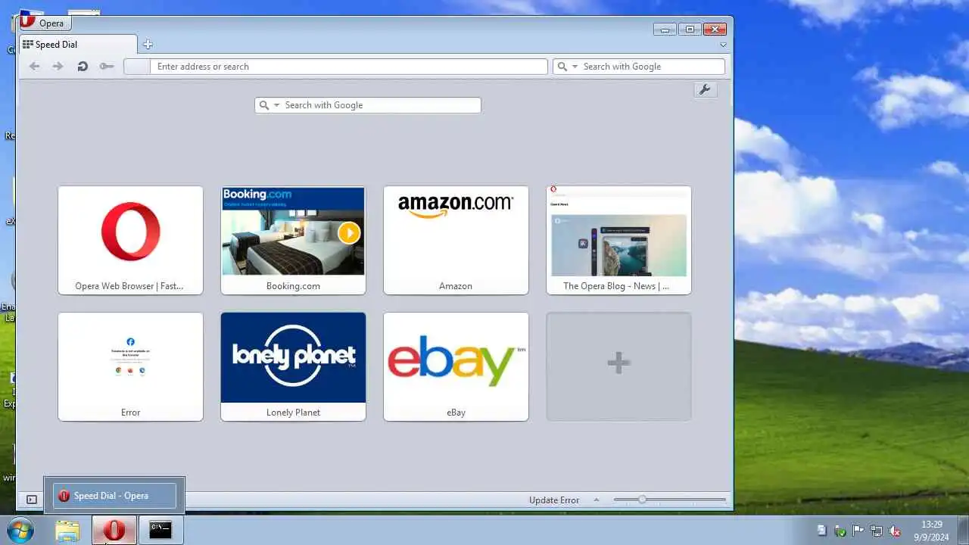Click the Opera taskbar icon
The image size is (969, 545).
[x=114, y=531]
